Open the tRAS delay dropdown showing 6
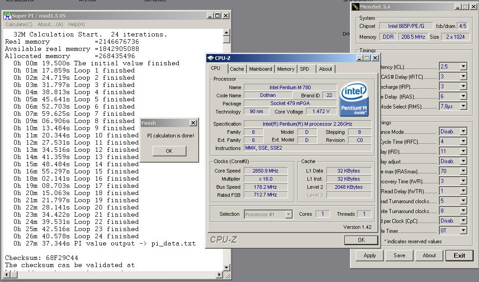This screenshot has height=282, width=479. click(463, 96)
